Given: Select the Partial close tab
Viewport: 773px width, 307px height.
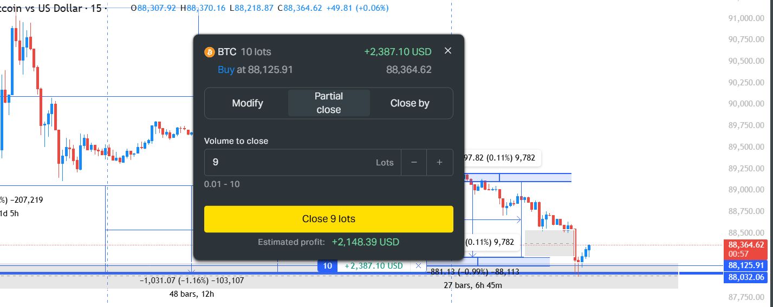Looking at the screenshot, I should point(329,103).
